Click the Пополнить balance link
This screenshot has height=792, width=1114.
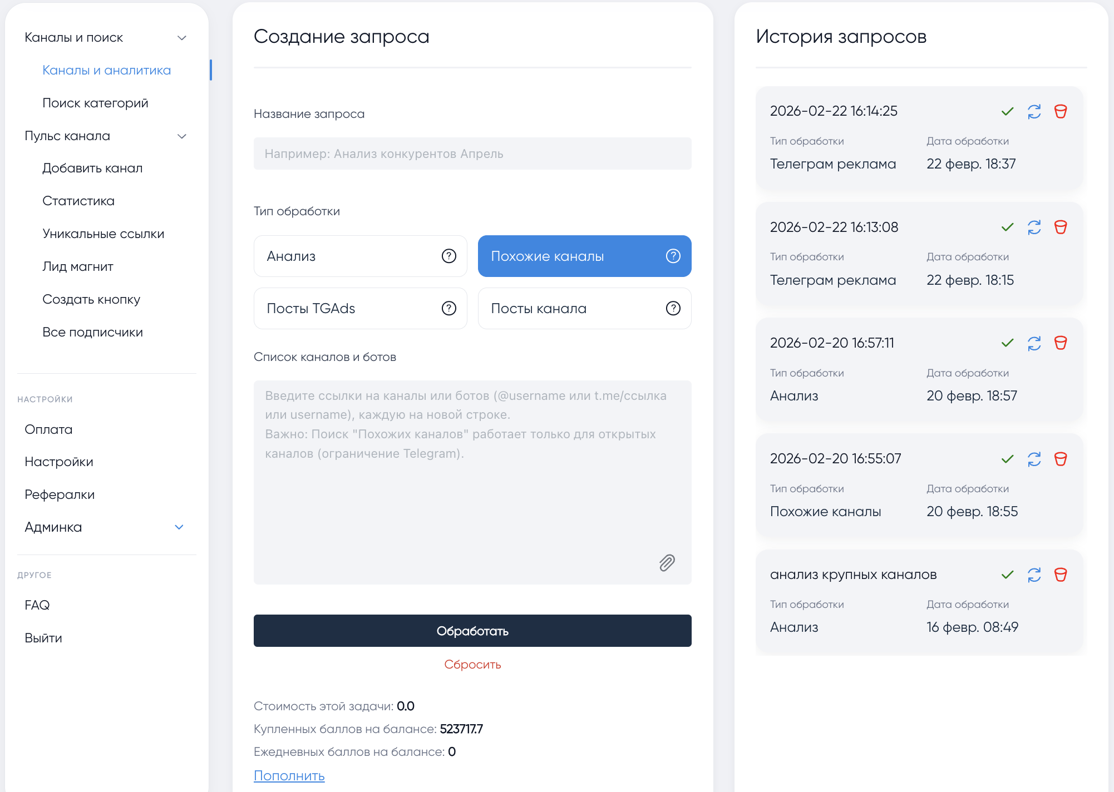pos(289,775)
